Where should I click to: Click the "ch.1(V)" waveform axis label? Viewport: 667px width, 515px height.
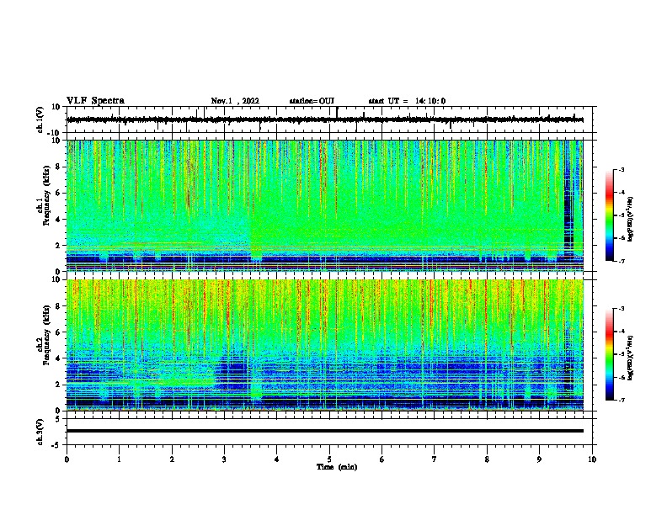click(40, 119)
